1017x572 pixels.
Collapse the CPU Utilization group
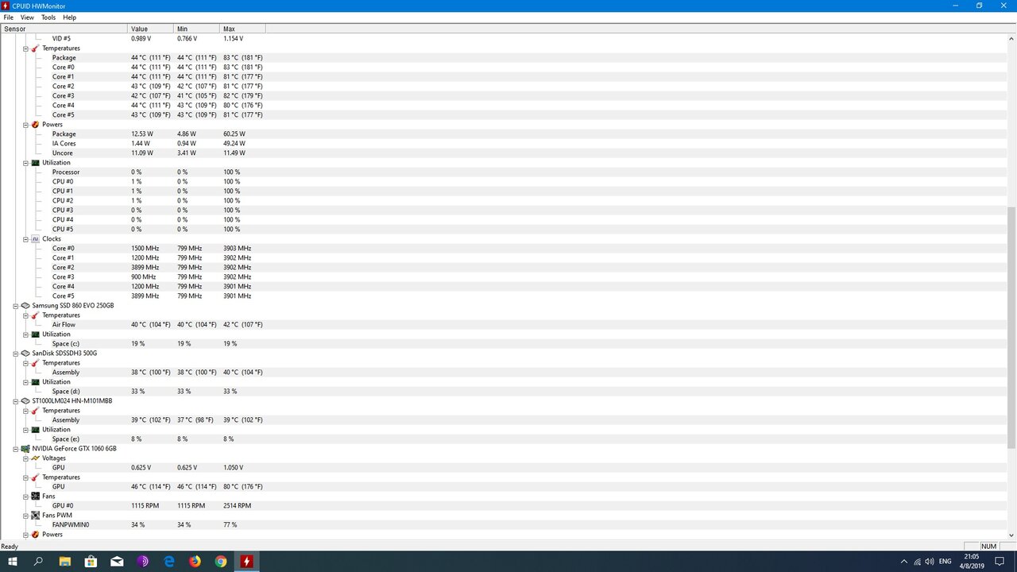(25, 163)
